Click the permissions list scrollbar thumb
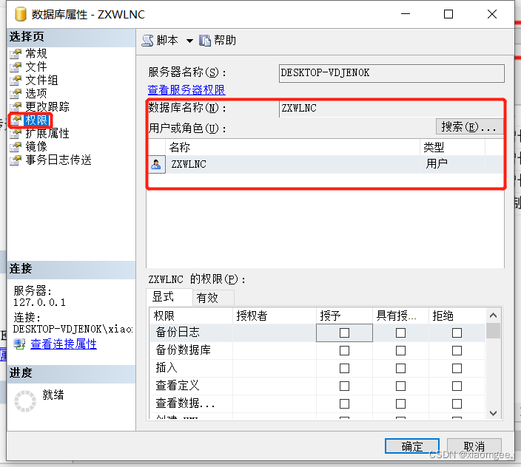Viewport: 521px width, 467px height. point(493,331)
